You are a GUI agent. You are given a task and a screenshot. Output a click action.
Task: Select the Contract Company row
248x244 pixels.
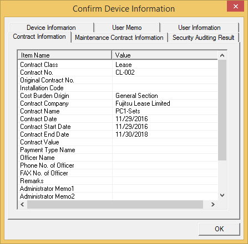coord(118,103)
